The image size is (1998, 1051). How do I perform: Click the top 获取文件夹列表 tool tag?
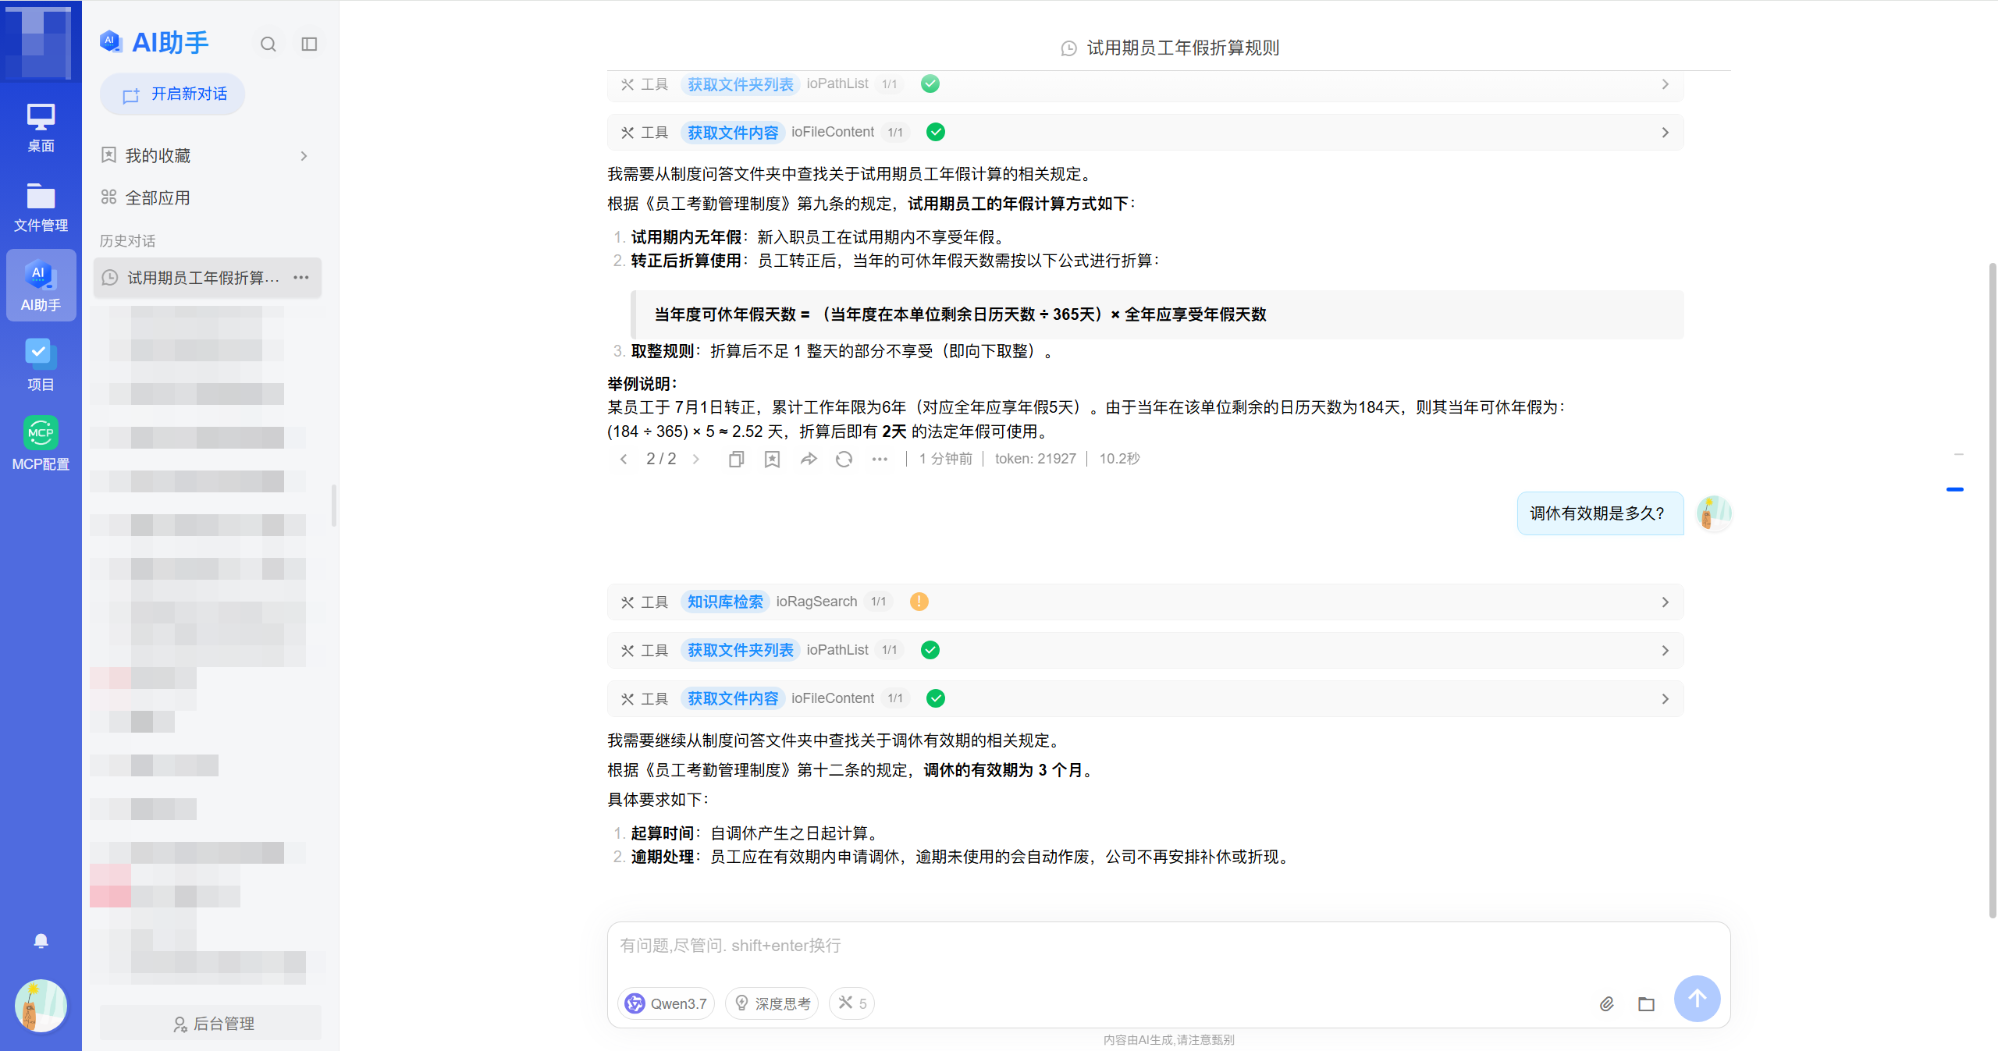(740, 84)
